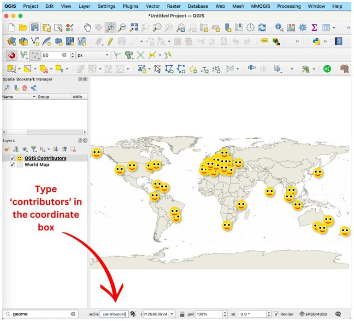Click the snapping tolerance field showing 50
354x321 pixels.
click(x=55, y=55)
